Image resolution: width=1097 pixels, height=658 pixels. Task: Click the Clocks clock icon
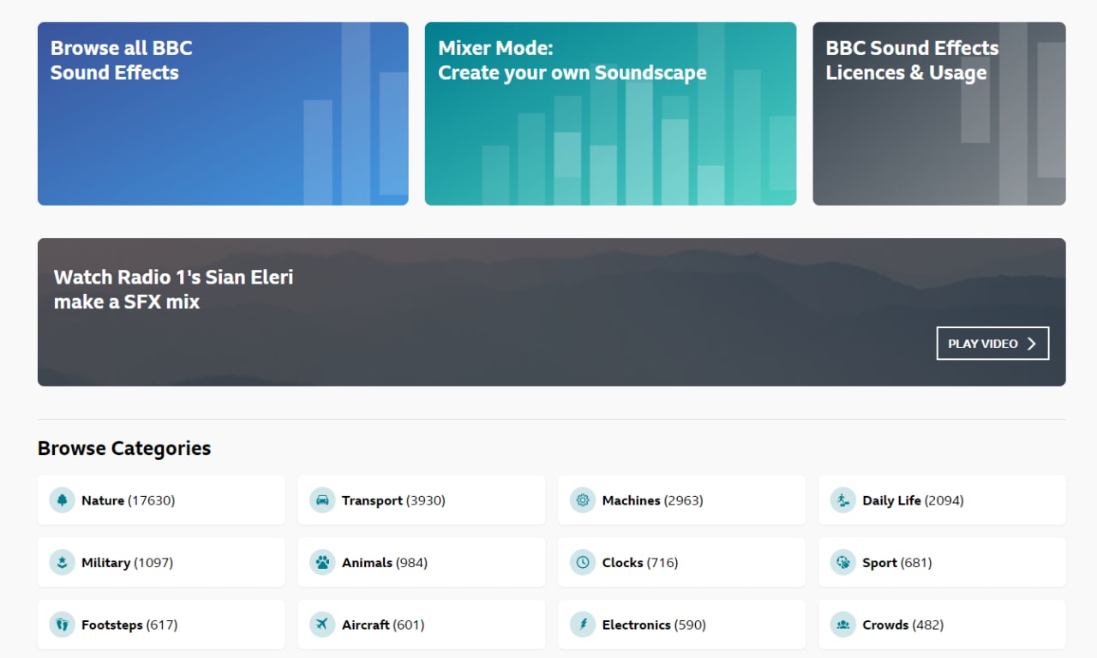tap(583, 563)
